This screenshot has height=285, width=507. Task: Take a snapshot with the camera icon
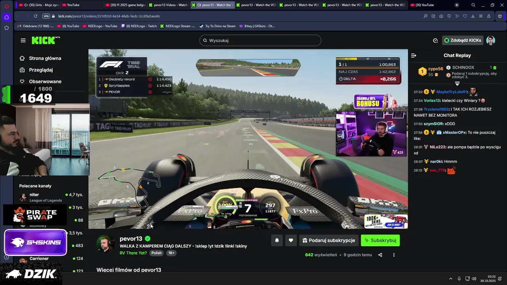tap(441, 16)
